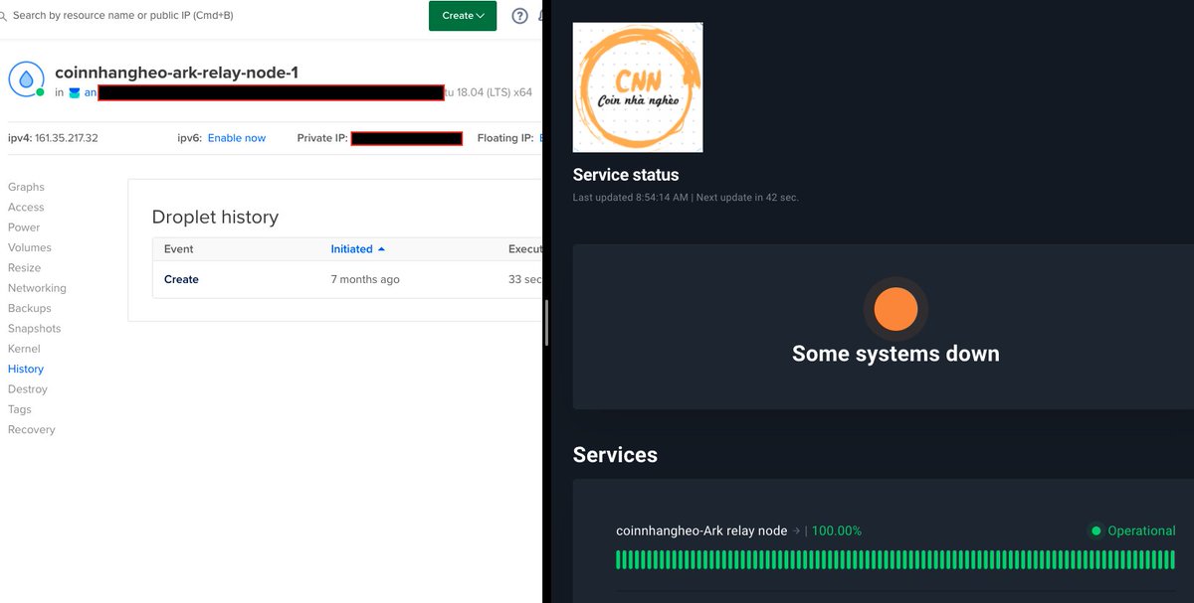The width and height of the screenshot is (1194, 603).
Task: Sort by the Initiated column header
Action: click(x=357, y=249)
